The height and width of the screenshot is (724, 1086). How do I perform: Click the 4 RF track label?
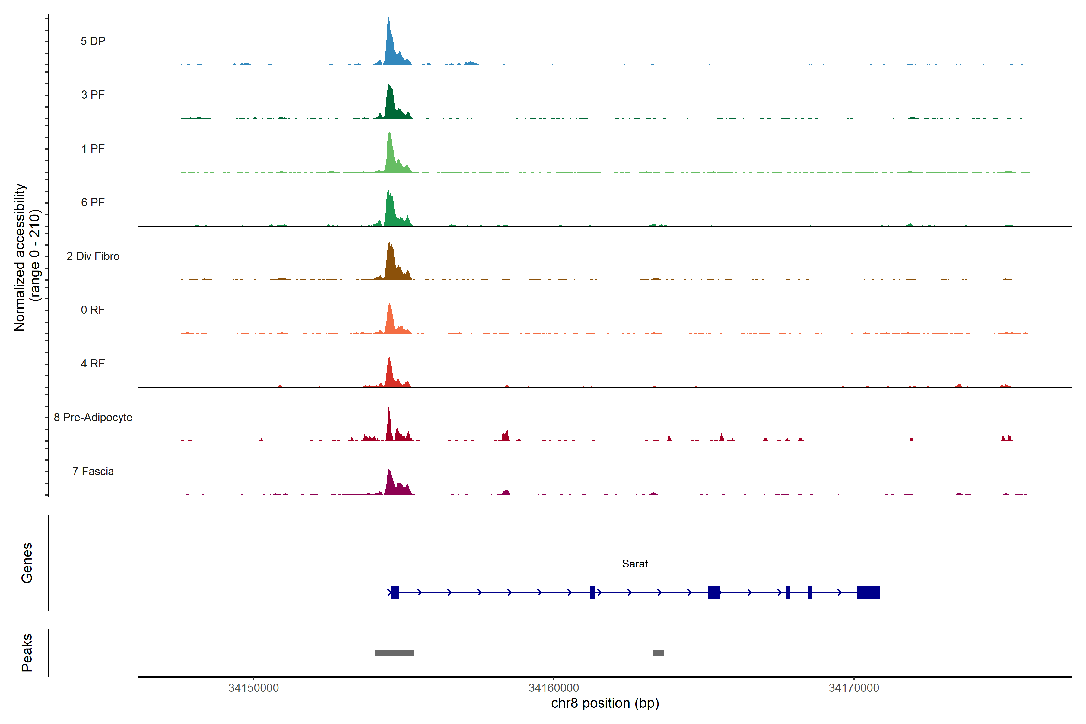tap(93, 364)
